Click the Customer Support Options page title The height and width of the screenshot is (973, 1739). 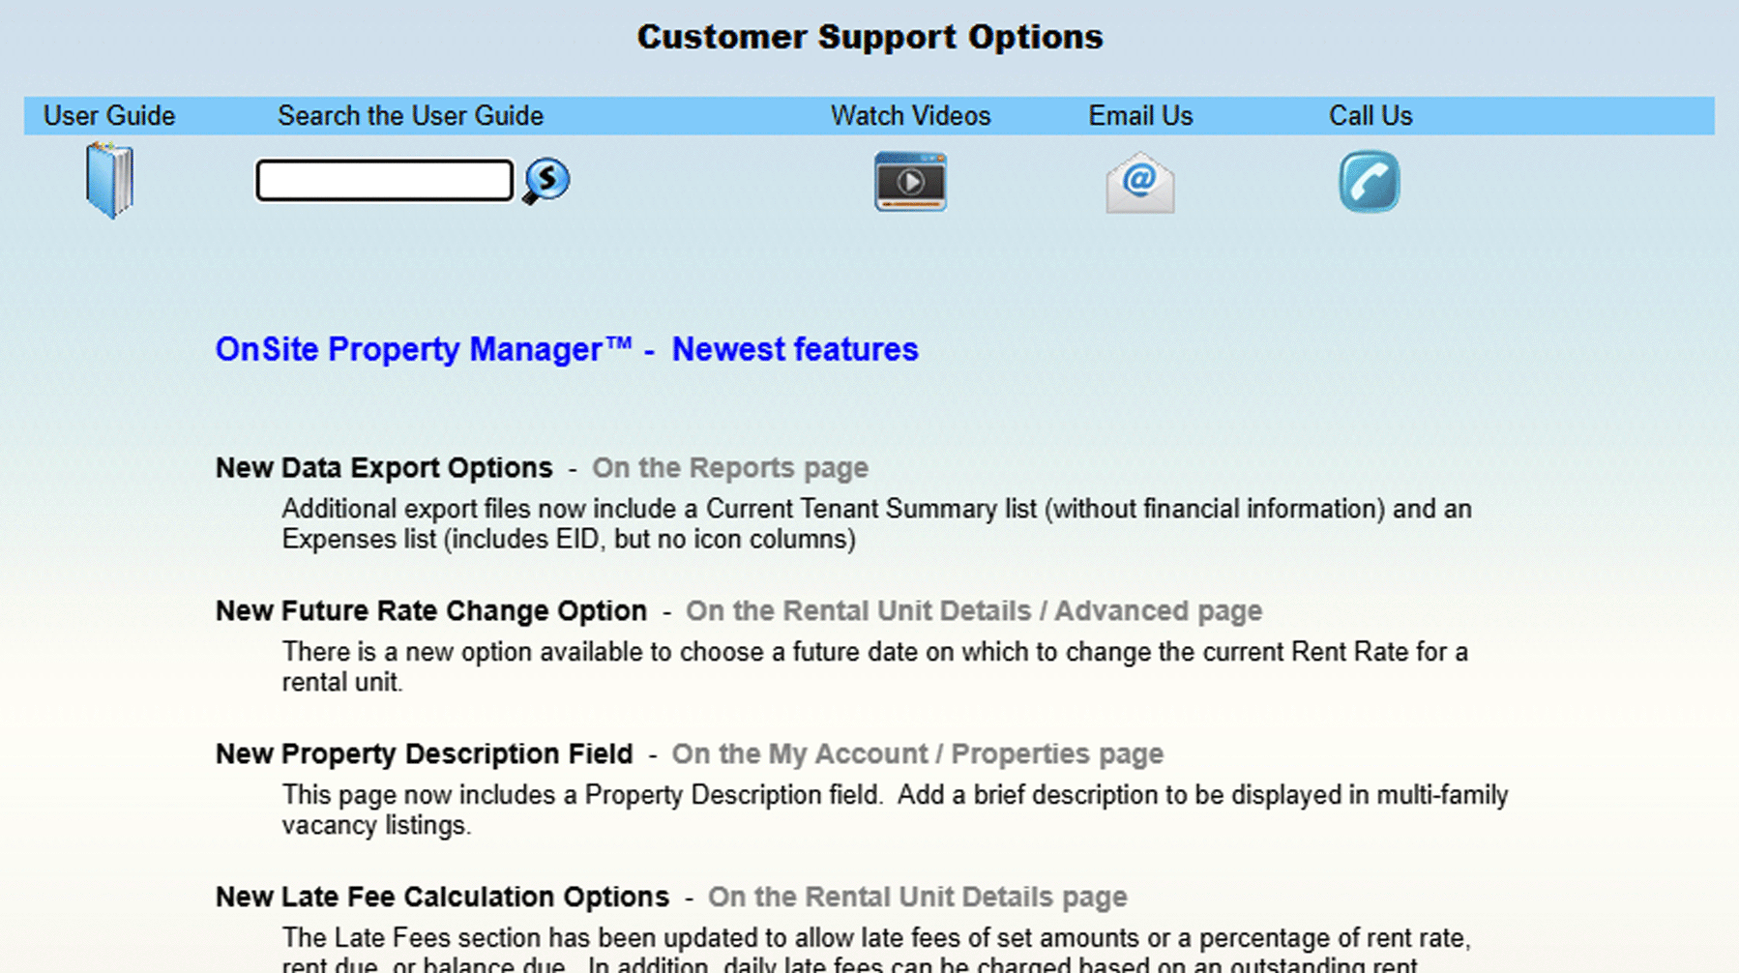869,37
